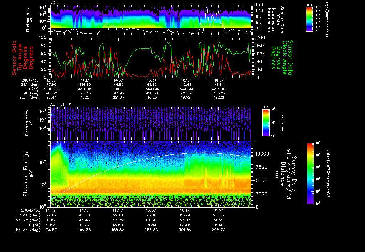Select the altitude value 419.32
This screenshot has width=365, height=252.
(x=51, y=93)
